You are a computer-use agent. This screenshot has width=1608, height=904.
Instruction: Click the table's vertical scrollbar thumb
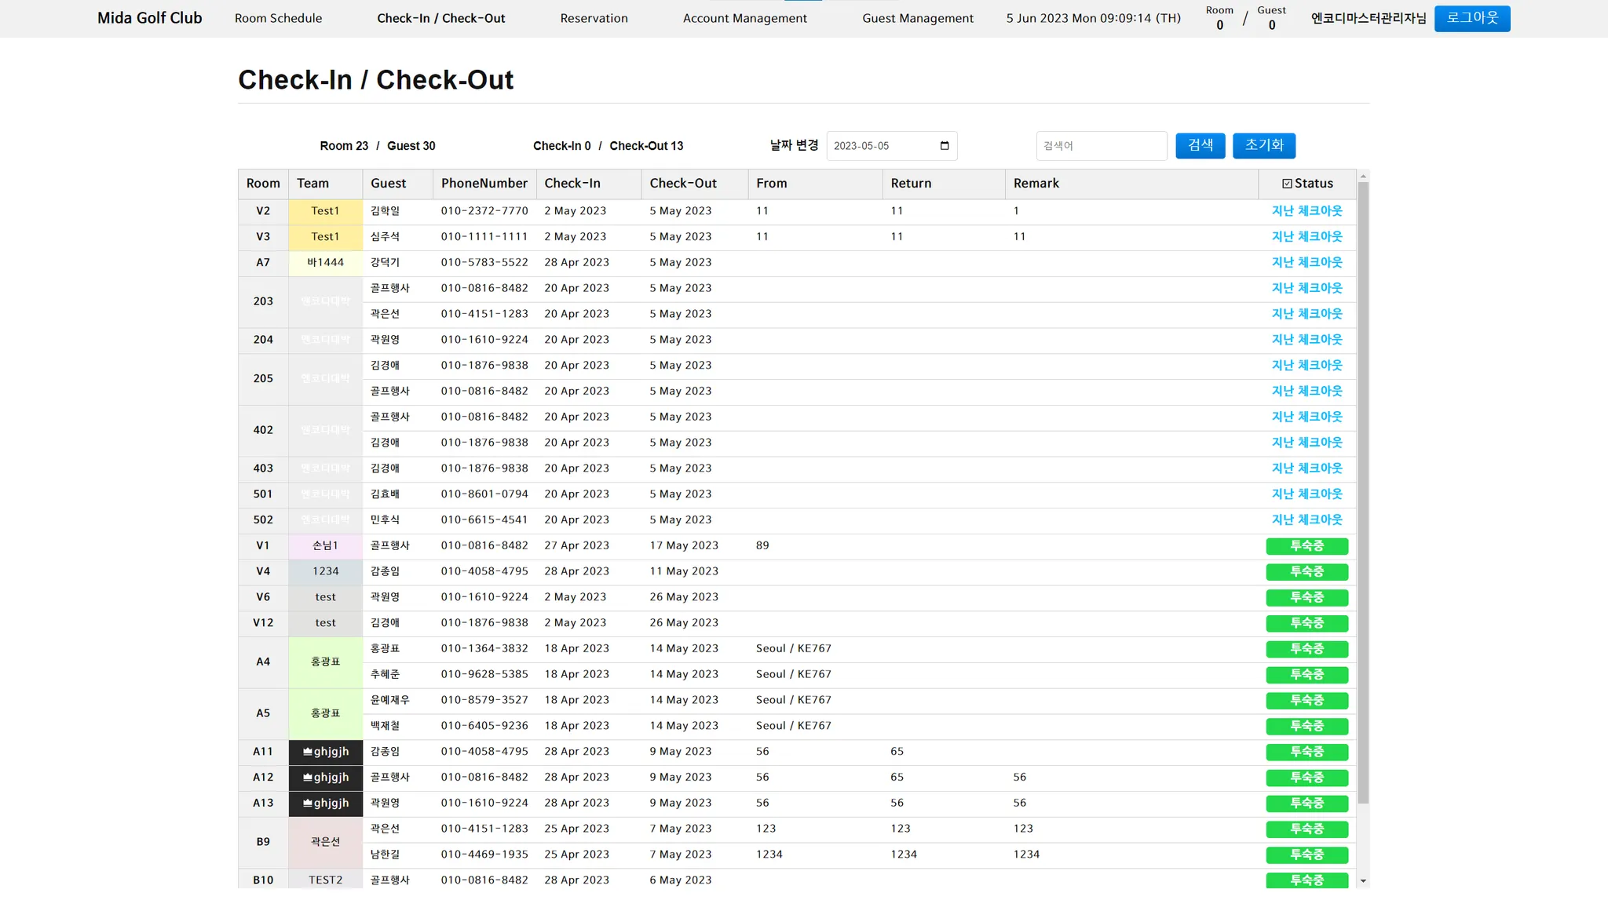(1363, 493)
